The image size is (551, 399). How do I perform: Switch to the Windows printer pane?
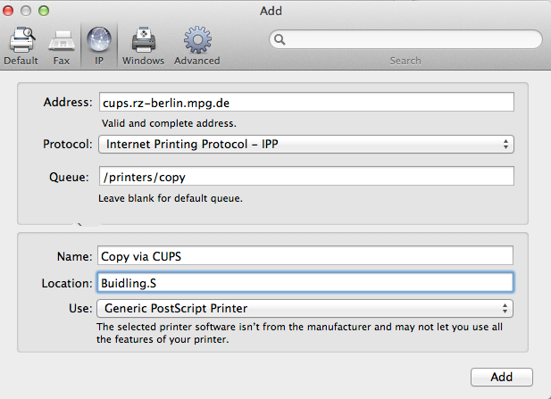(x=143, y=45)
